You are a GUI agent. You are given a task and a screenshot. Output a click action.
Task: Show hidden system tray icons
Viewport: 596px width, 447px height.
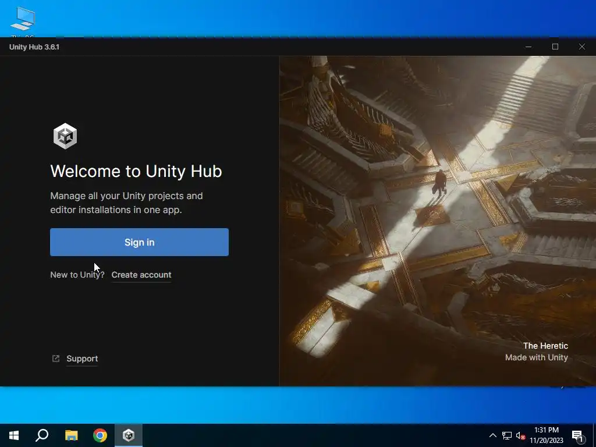tap(492, 435)
